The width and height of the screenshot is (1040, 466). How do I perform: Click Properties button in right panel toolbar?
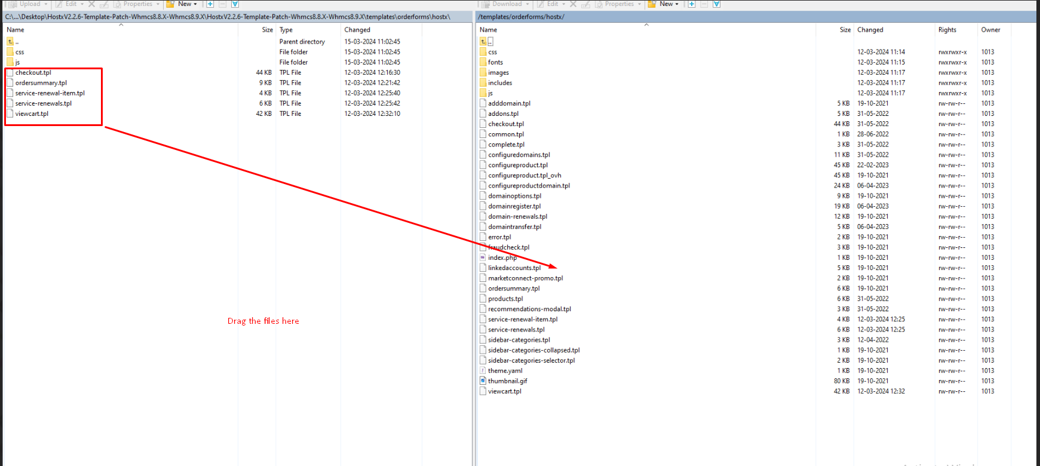[618, 4]
